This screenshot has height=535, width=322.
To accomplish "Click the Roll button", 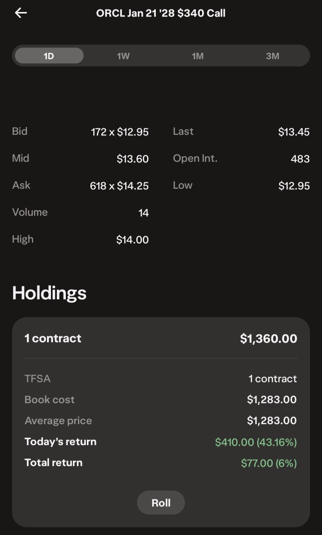I will click(x=161, y=503).
